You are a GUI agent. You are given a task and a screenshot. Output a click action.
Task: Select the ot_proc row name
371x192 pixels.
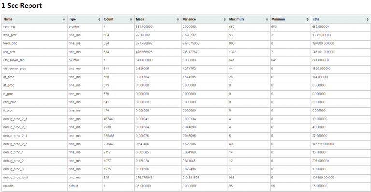pyautogui.click(x=9, y=77)
